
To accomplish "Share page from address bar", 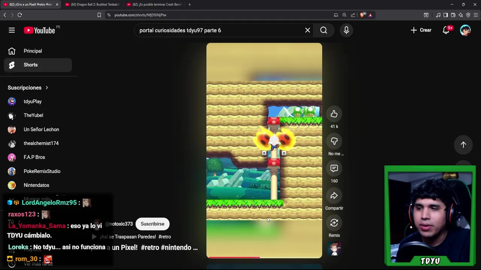I will [x=353, y=15].
